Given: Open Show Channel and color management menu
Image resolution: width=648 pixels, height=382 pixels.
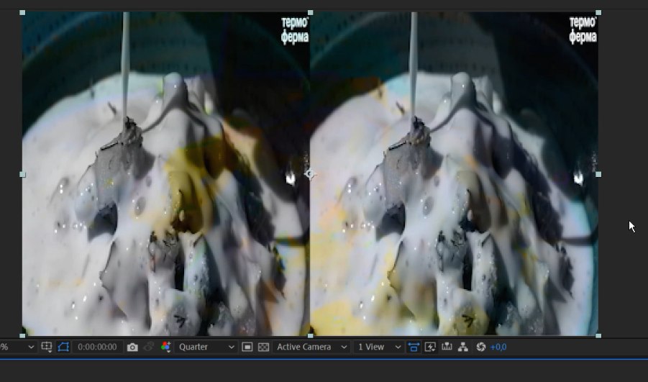Looking at the screenshot, I should click(x=165, y=347).
